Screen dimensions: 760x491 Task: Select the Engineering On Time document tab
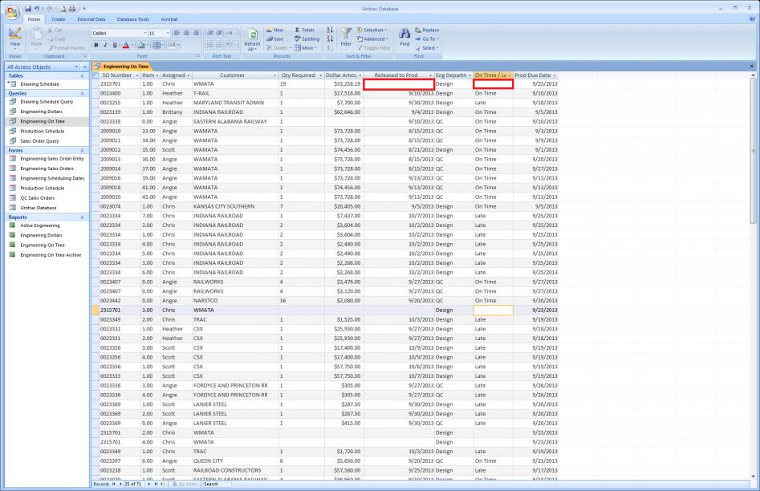tap(123, 67)
